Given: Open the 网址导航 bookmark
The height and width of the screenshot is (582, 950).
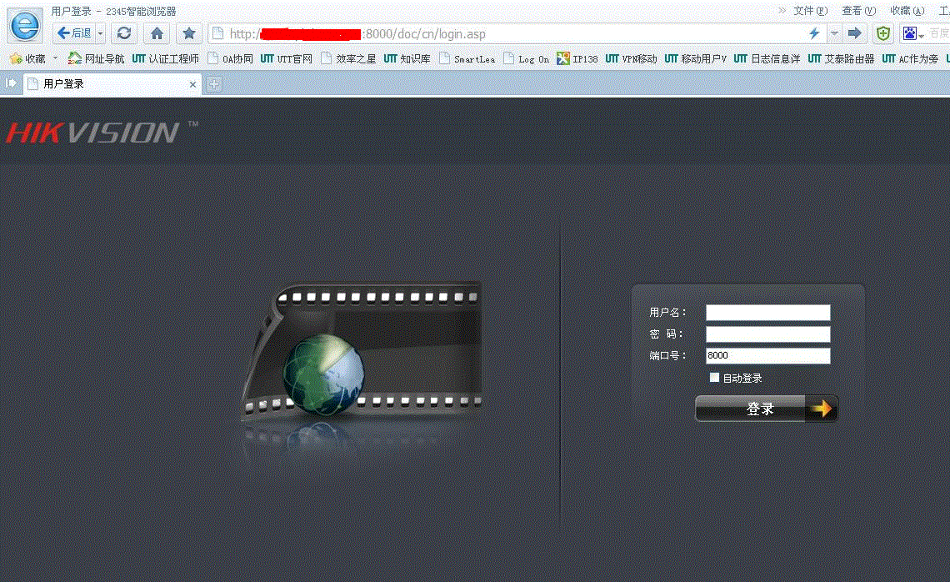Looking at the screenshot, I should point(96,58).
